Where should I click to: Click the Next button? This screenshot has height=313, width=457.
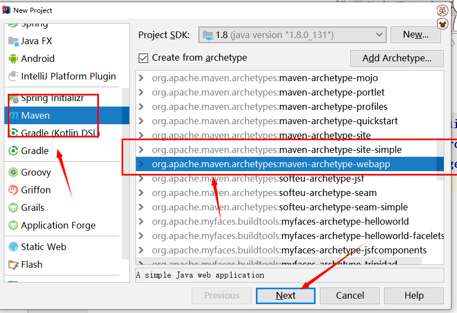[x=286, y=295]
